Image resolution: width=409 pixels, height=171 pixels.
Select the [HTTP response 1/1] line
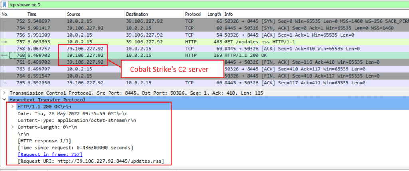[x=44, y=141]
